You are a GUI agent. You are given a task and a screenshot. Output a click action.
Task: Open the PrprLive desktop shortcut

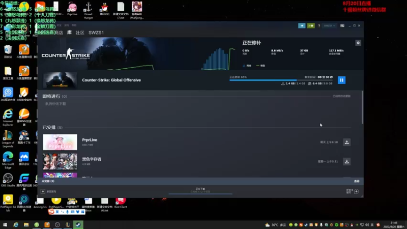click(x=72, y=9)
